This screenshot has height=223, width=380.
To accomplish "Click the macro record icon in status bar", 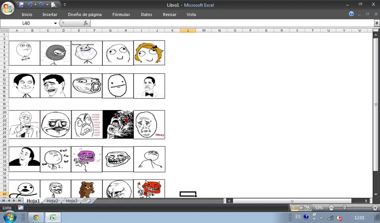I will 21,208.
